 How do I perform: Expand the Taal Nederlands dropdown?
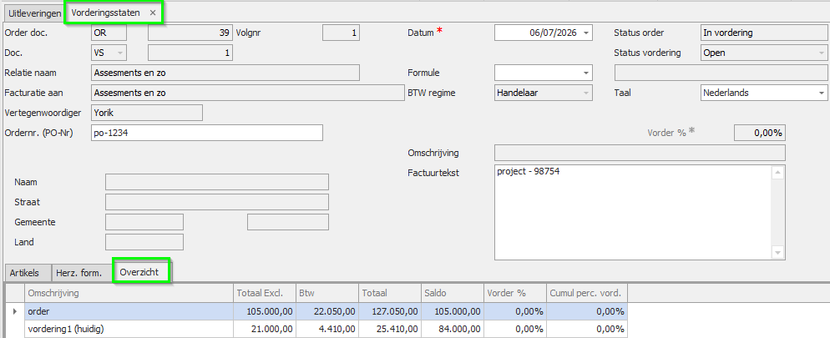[x=821, y=93]
